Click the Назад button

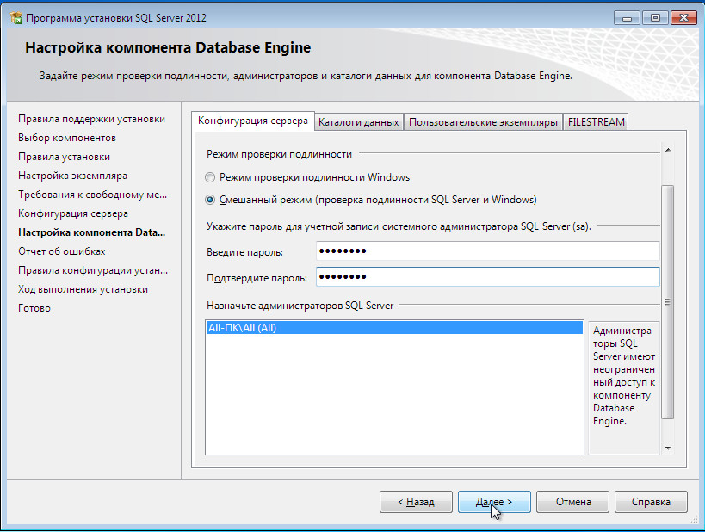pos(416,502)
